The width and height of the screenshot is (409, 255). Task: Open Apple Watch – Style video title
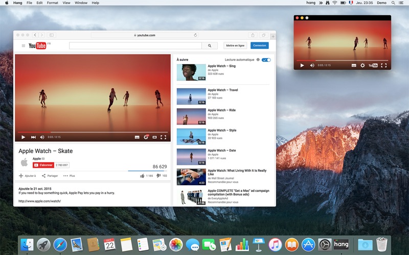pos(222,131)
